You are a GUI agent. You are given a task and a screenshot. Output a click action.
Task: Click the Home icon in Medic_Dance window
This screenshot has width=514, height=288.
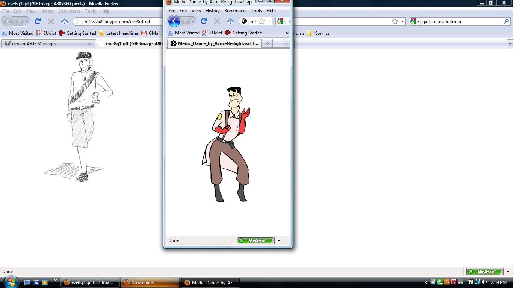pyautogui.click(x=231, y=21)
